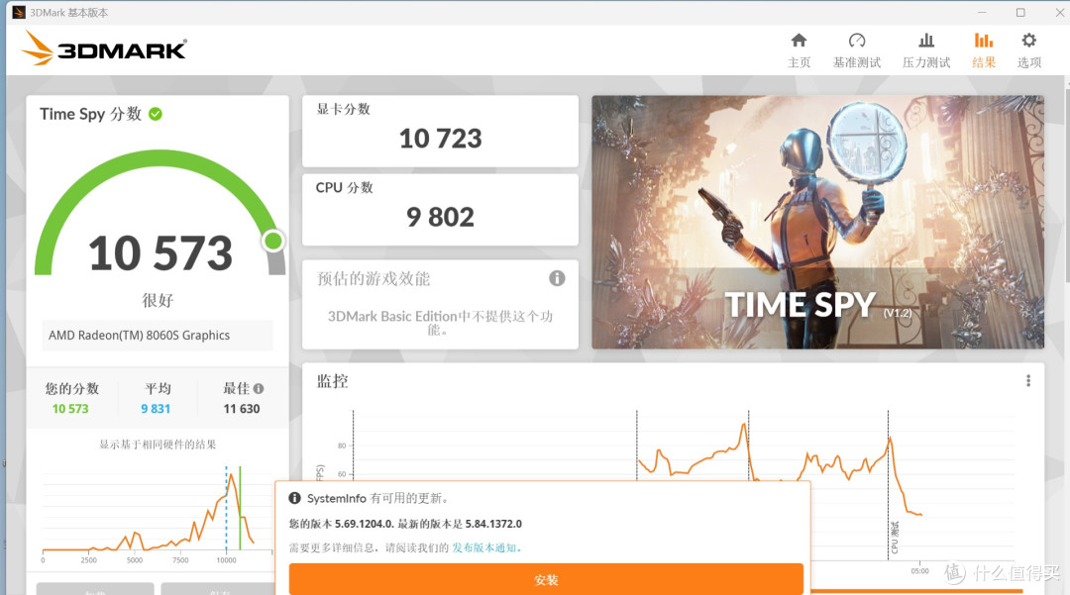
Task: Go to the 主页 home tab
Action: pyautogui.click(x=799, y=50)
